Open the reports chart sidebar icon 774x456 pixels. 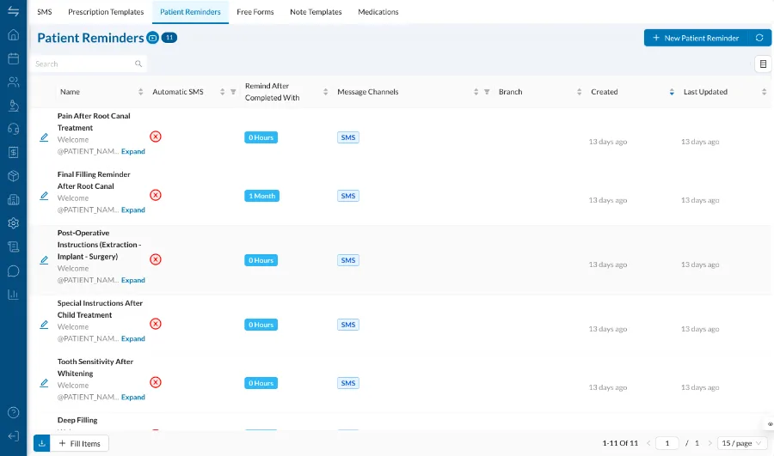tap(13, 295)
